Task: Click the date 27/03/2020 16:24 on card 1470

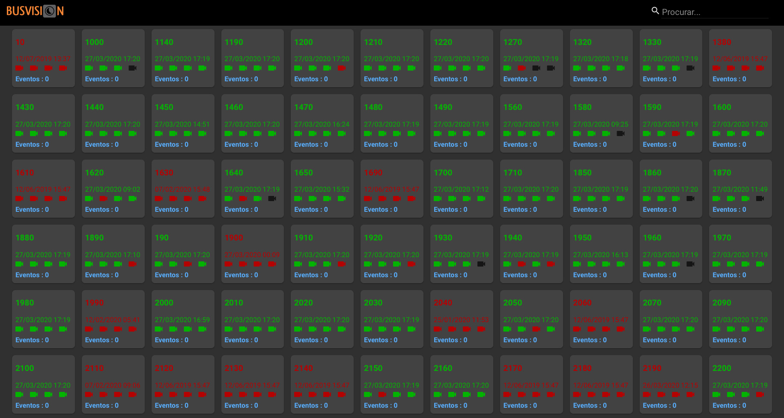Action: click(x=322, y=124)
